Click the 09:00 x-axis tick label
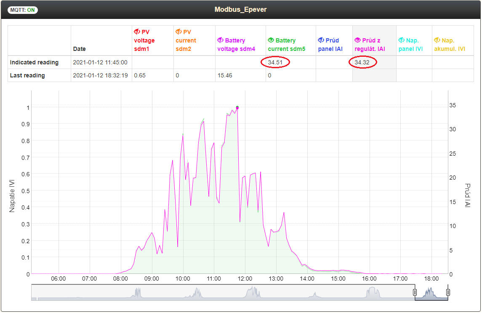Screen dimensions: 482x313 point(152,279)
